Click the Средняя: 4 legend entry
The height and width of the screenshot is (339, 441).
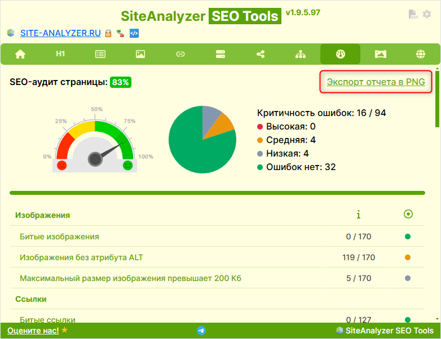coord(286,140)
